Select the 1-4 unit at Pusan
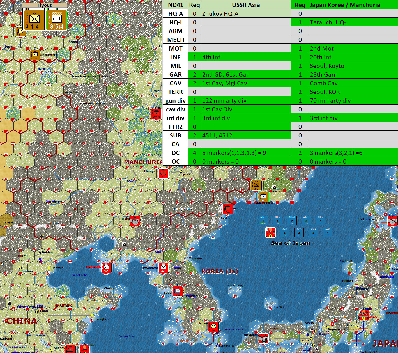The image size is (398, 353). (213, 327)
